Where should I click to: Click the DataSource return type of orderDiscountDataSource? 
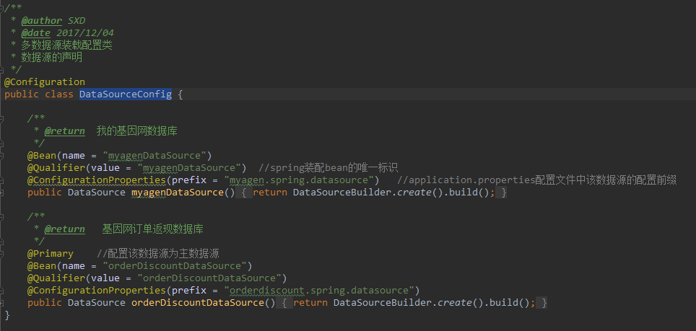pos(96,303)
